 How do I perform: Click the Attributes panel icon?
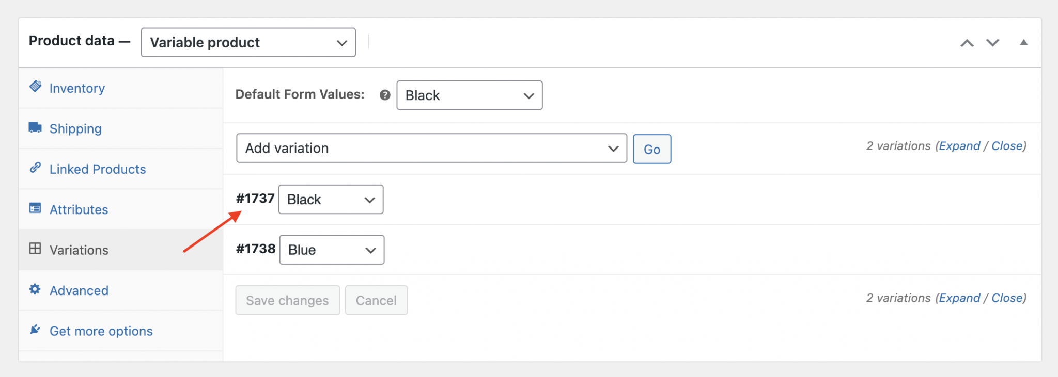click(35, 209)
